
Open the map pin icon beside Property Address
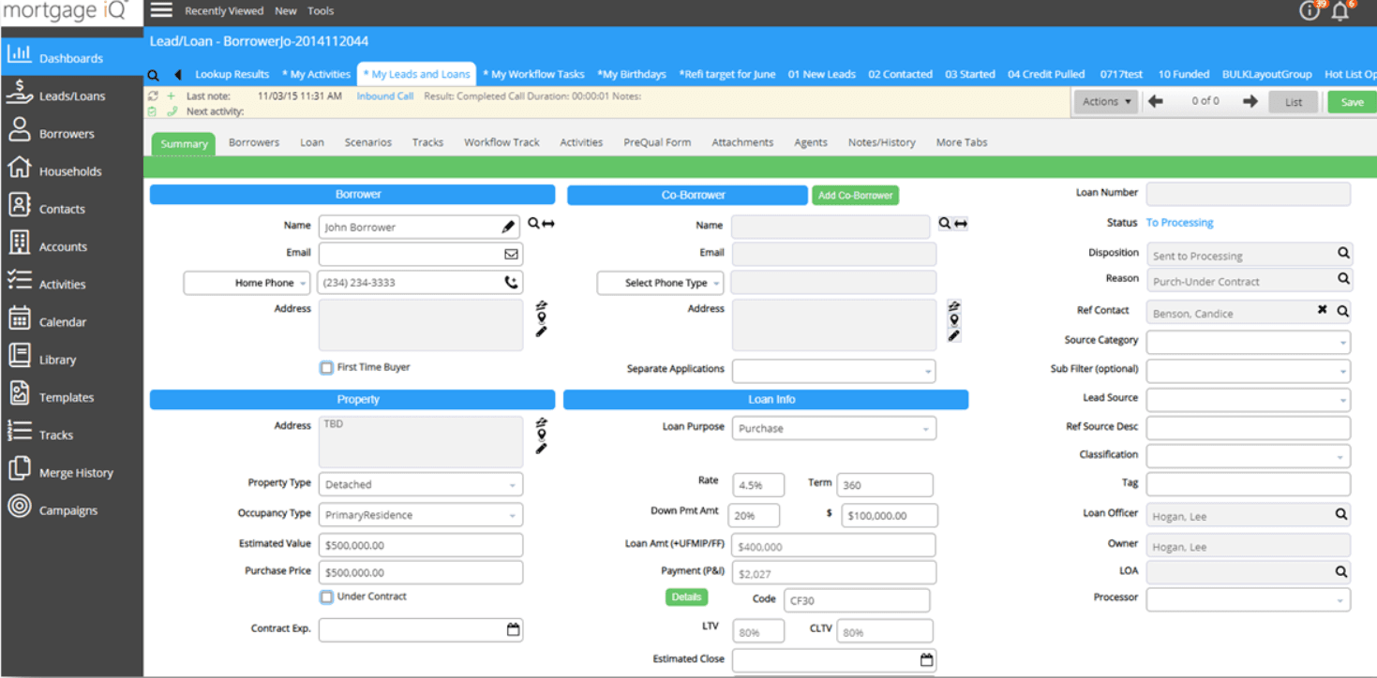tap(541, 434)
